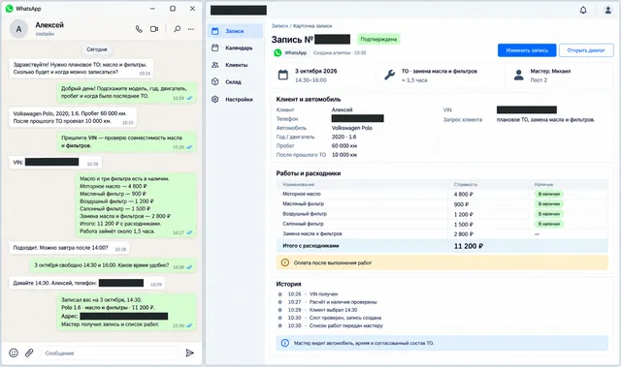621x367 pixels.
Task: Click the Воздушный фильтр row name
Action: 305,214
